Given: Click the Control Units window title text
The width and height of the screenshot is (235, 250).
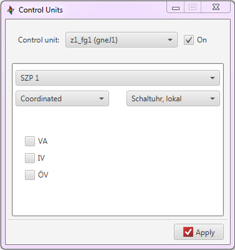Looking at the screenshot, I should tap(41, 10).
